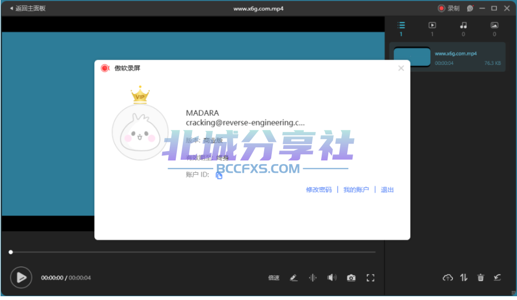This screenshot has height=300, width=517.
Task: Click the 76.3 KB file size
Action: (493, 63)
